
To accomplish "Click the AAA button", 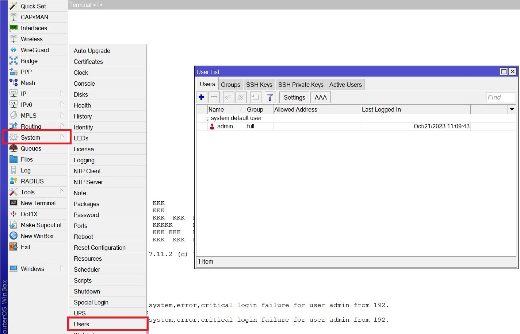I will tap(321, 97).
